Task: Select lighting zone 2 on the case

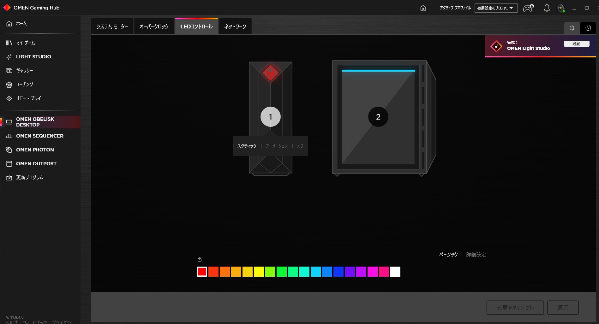Action: (x=378, y=117)
